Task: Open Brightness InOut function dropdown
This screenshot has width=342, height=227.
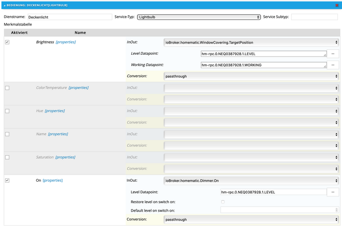Action: [251, 43]
